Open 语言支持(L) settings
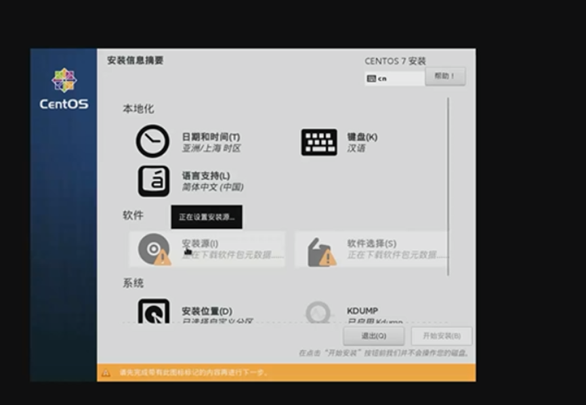586x405 pixels. (x=205, y=176)
